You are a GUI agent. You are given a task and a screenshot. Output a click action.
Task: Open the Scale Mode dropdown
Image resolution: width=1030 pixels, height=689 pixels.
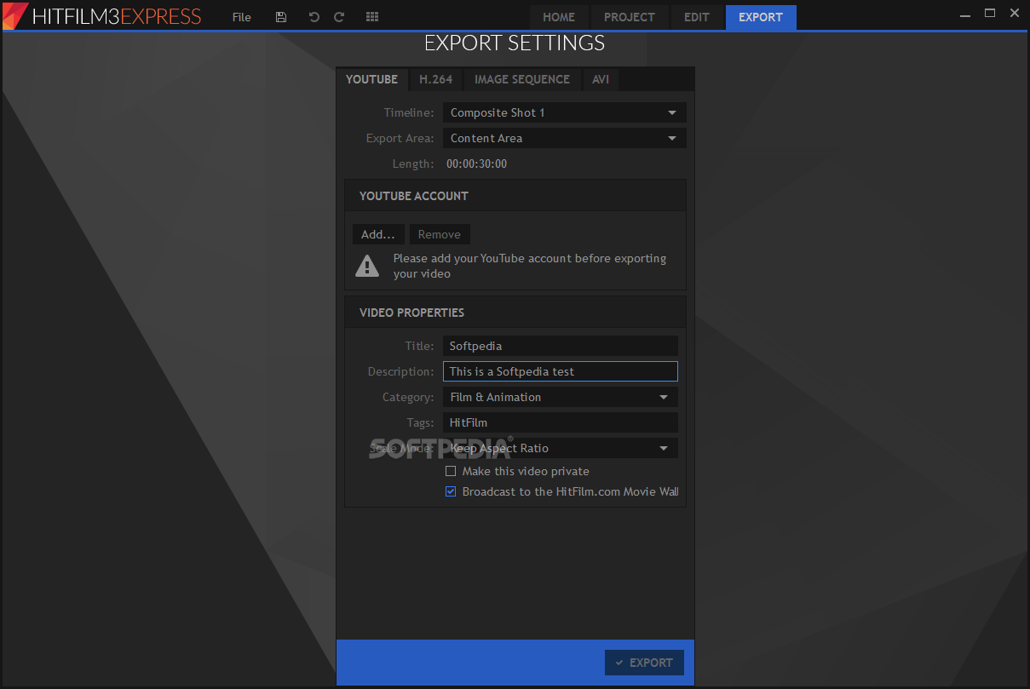(x=561, y=448)
